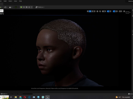Open Google Chrome from the taskbar
The height and width of the screenshot is (99, 133).
[20, 97]
